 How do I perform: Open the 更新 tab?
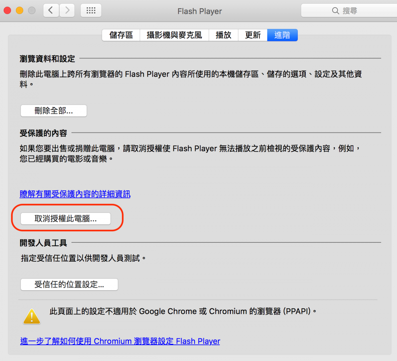[x=253, y=35]
